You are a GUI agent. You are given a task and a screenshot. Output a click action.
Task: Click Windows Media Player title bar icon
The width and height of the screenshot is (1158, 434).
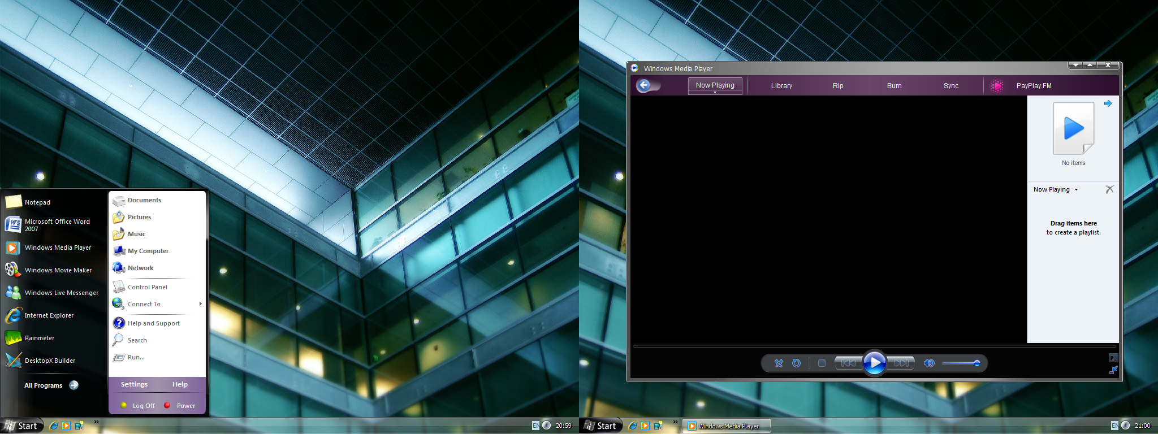(634, 68)
